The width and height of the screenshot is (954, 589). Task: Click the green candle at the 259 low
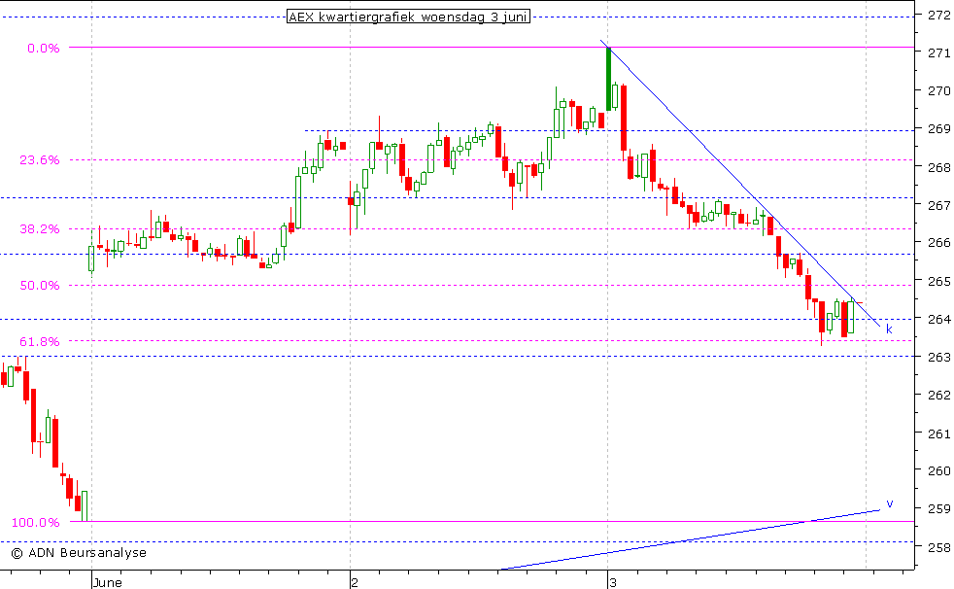pos(84,505)
